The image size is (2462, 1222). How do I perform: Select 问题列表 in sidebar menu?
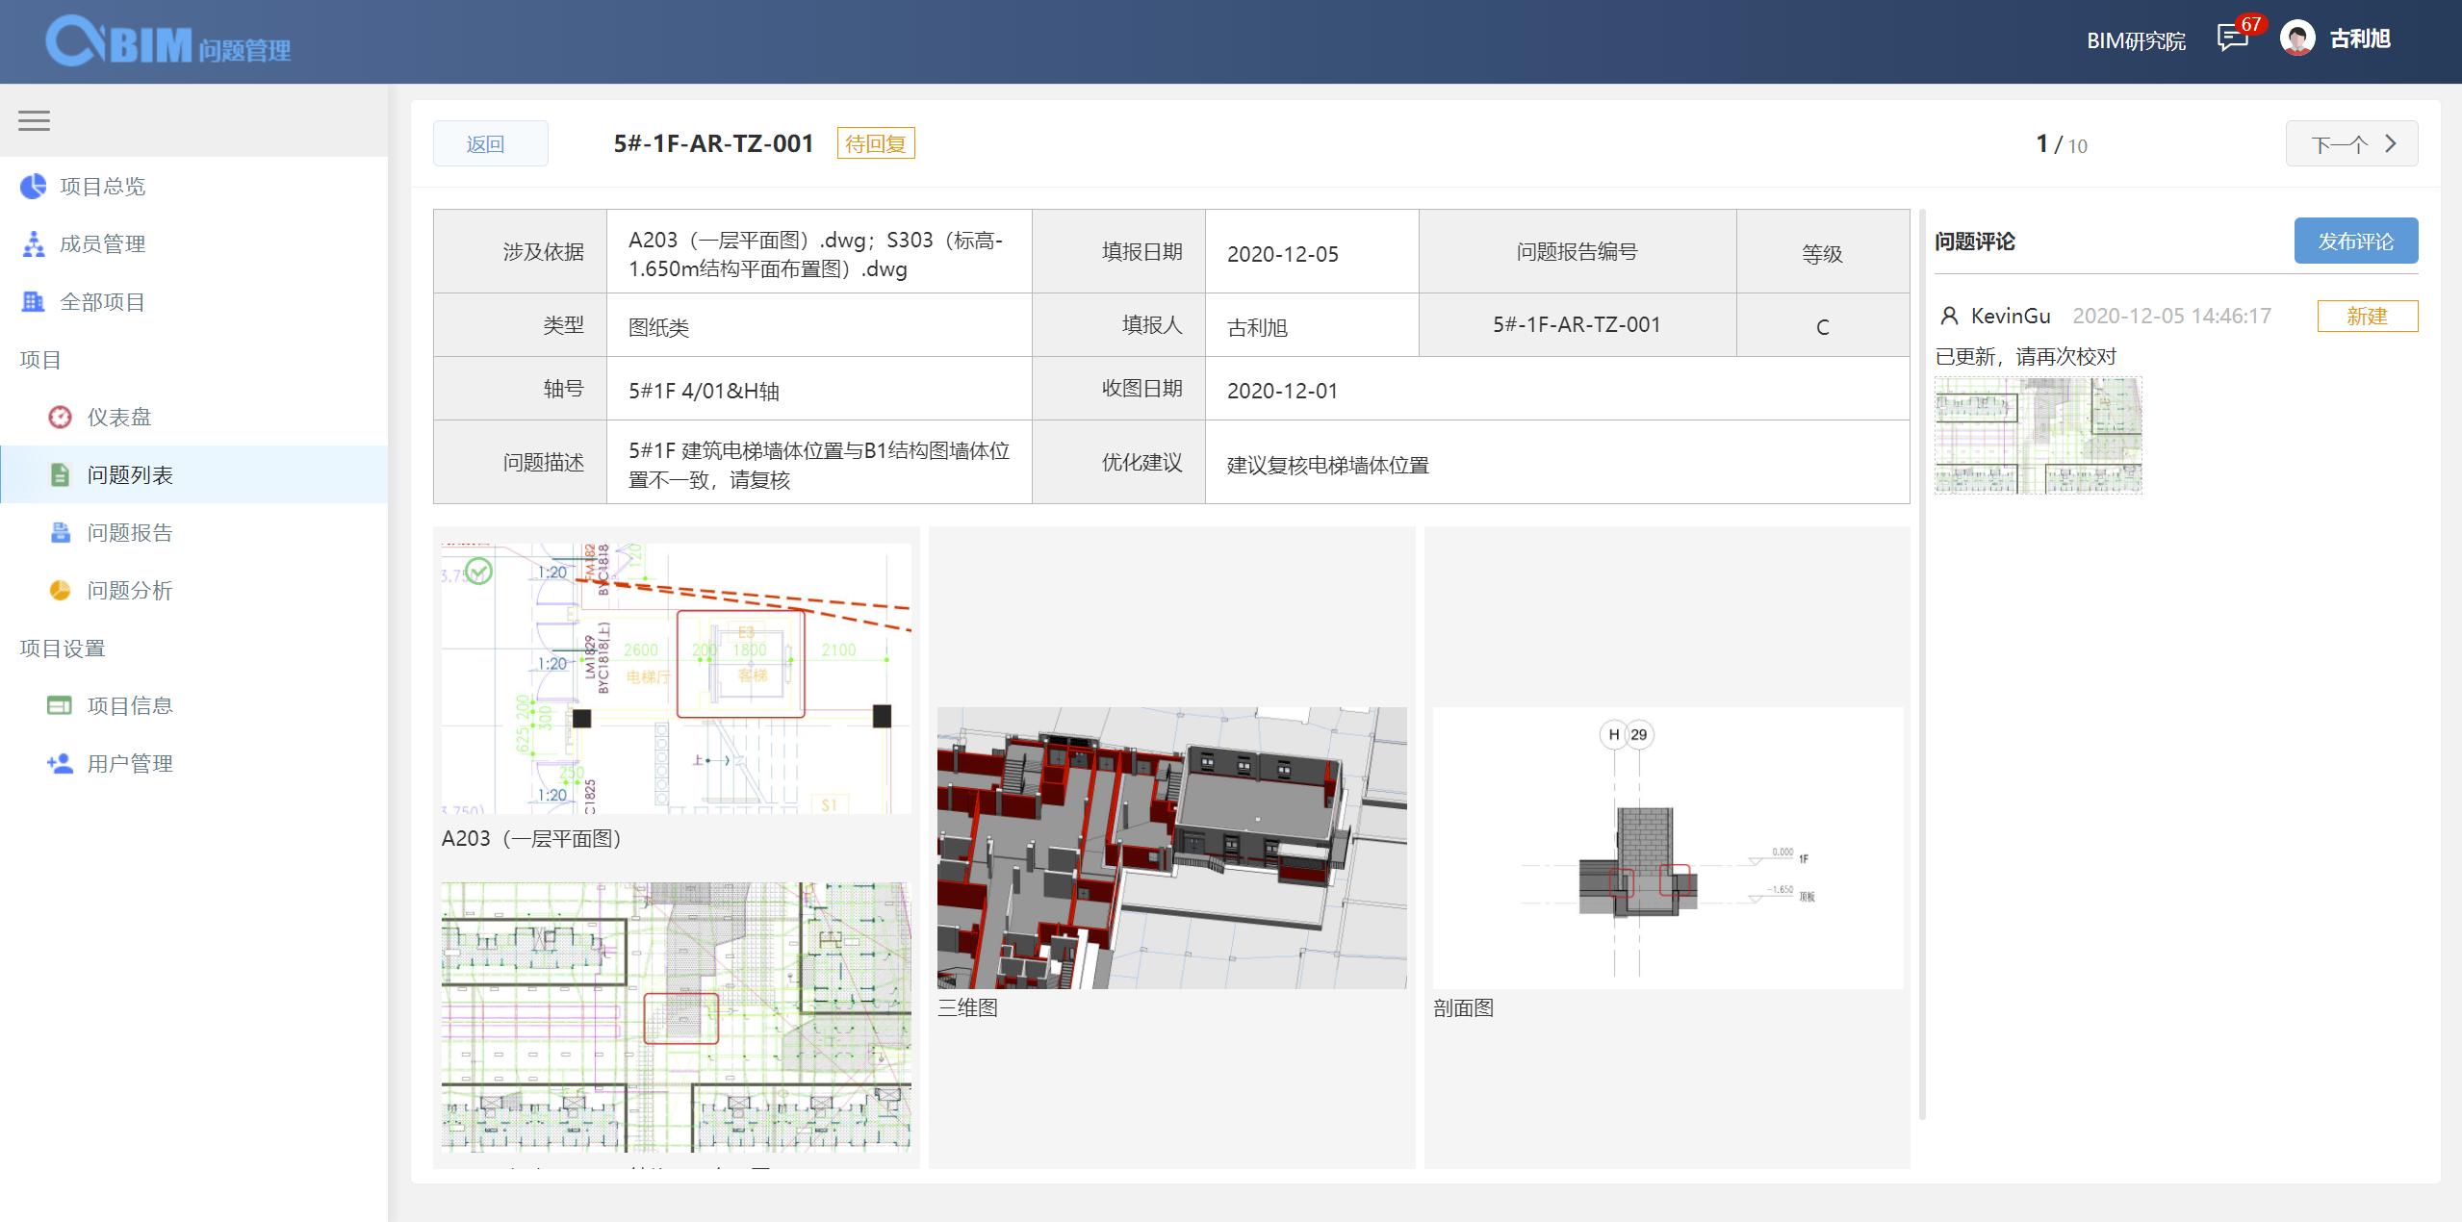click(x=130, y=475)
